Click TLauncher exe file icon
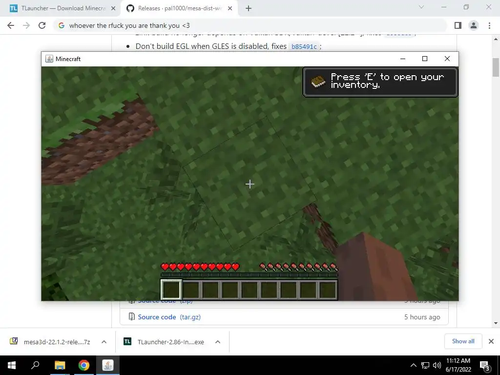This screenshot has height=375, width=500. (x=127, y=341)
